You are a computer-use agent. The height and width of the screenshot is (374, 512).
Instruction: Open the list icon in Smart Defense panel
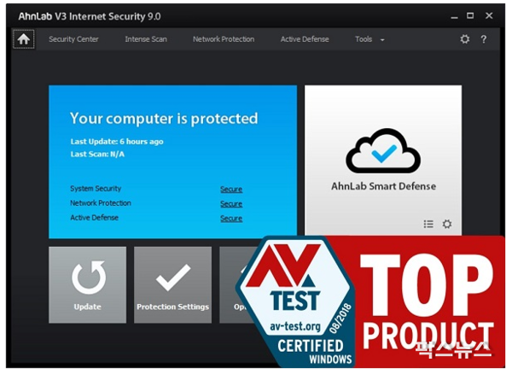tap(428, 225)
